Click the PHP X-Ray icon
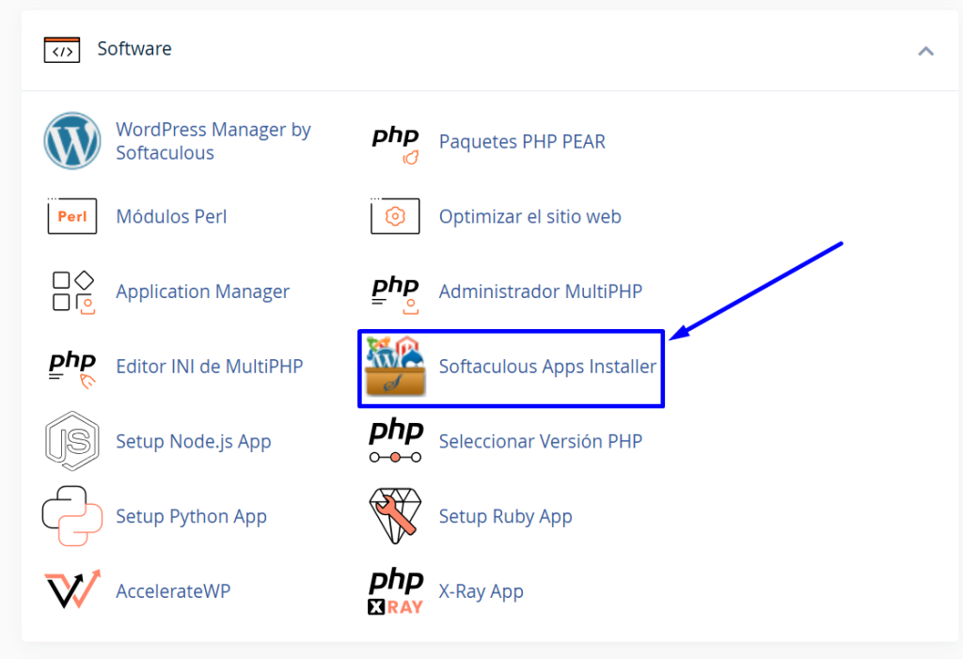Screen dimensions: 963x659 tap(396, 591)
